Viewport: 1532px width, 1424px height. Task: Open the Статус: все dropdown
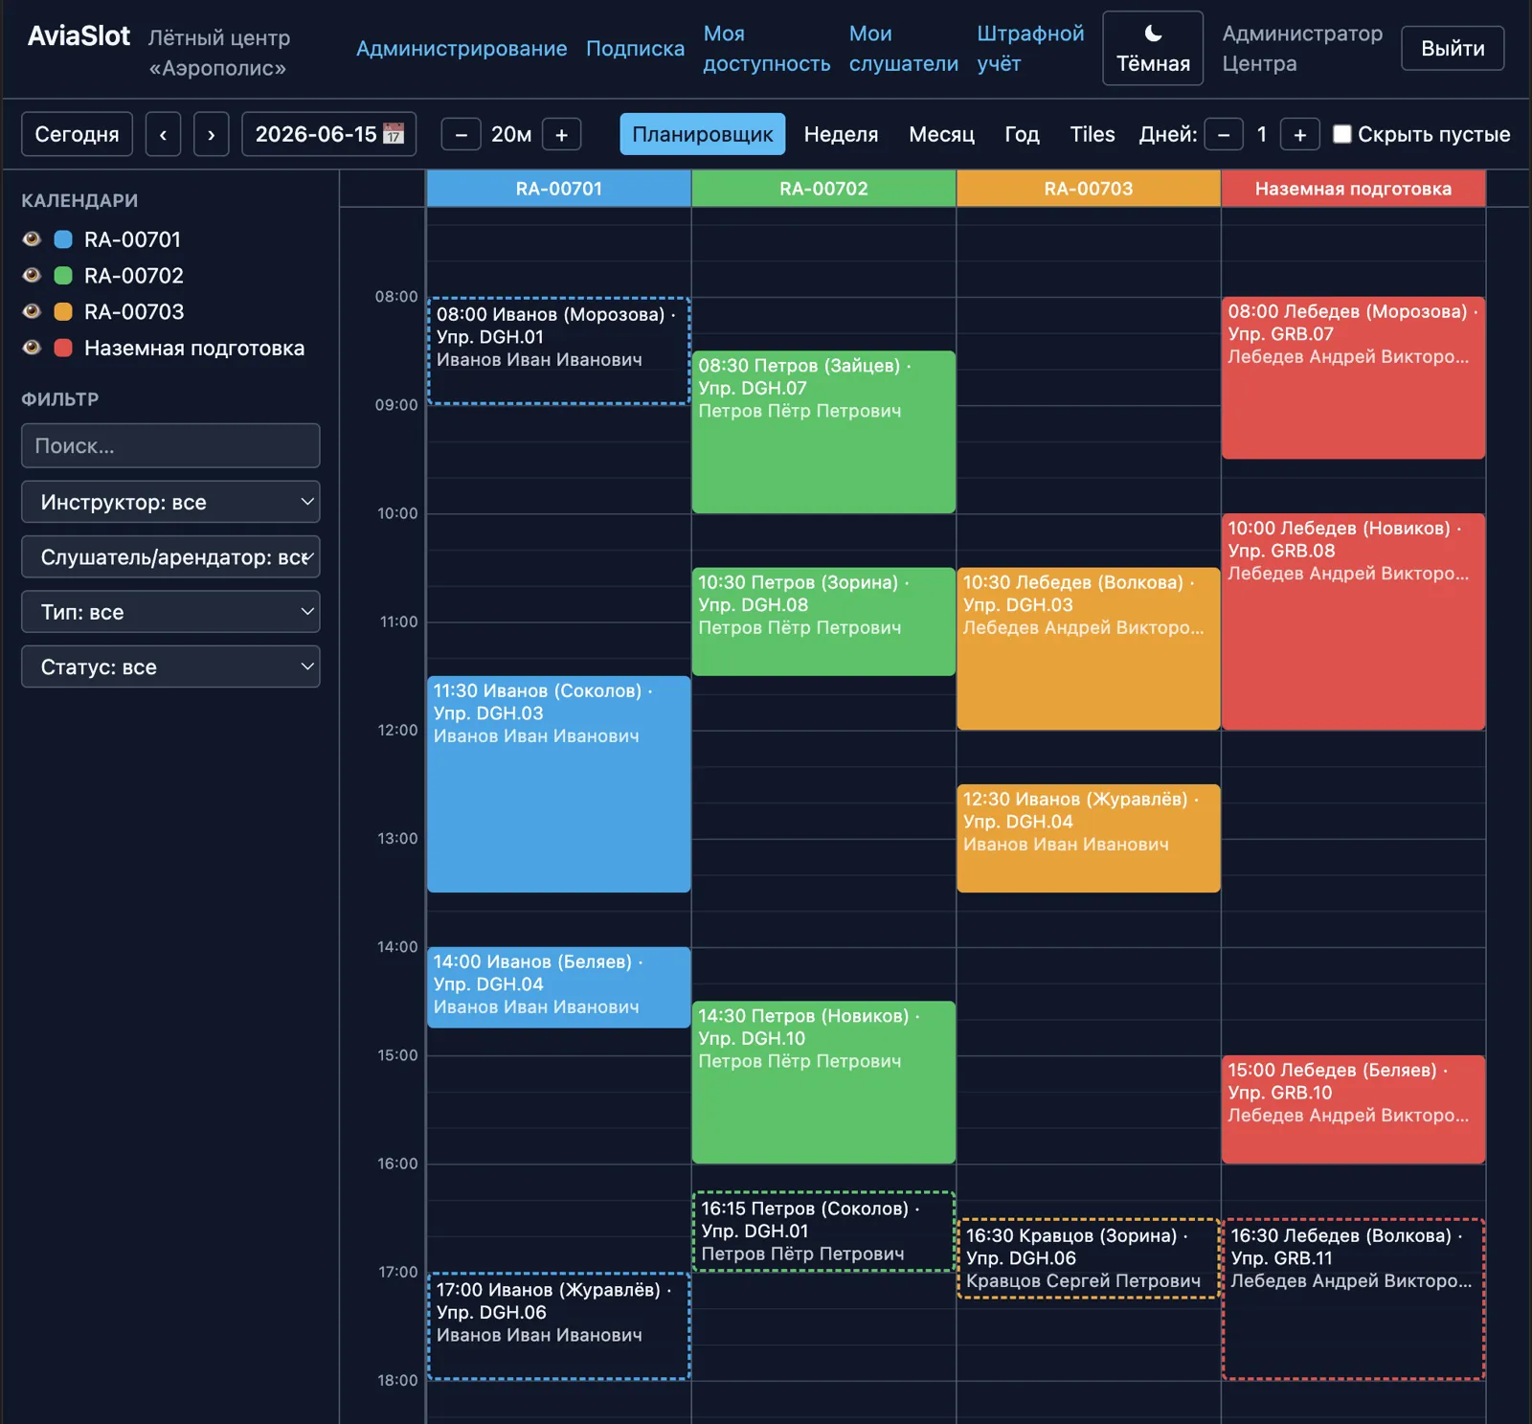pyautogui.click(x=170, y=667)
